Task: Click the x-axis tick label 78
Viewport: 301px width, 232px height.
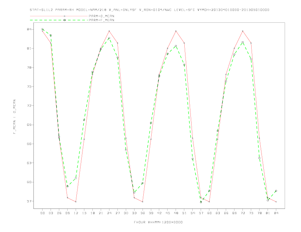Action: pyautogui.click(x=259, y=213)
